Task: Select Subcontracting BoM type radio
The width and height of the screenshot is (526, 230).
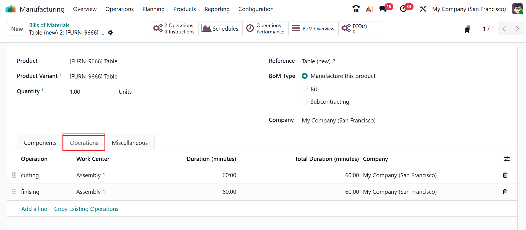Action: 305,102
